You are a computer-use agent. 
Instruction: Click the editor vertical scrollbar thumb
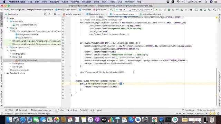(217, 86)
